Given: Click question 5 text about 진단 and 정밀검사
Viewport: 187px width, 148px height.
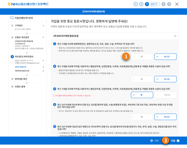Looking at the screenshot, I should [x=117, y=128].
